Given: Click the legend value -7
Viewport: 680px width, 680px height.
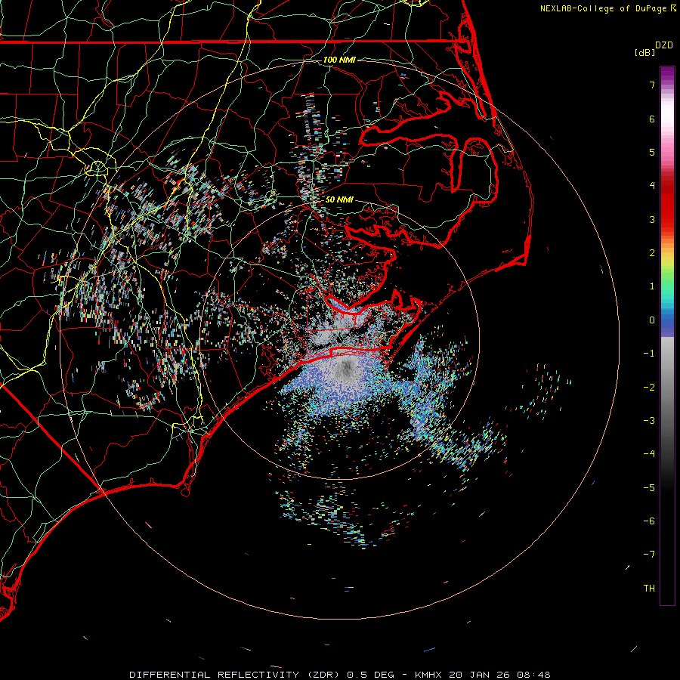Looking at the screenshot, I should point(649,555).
